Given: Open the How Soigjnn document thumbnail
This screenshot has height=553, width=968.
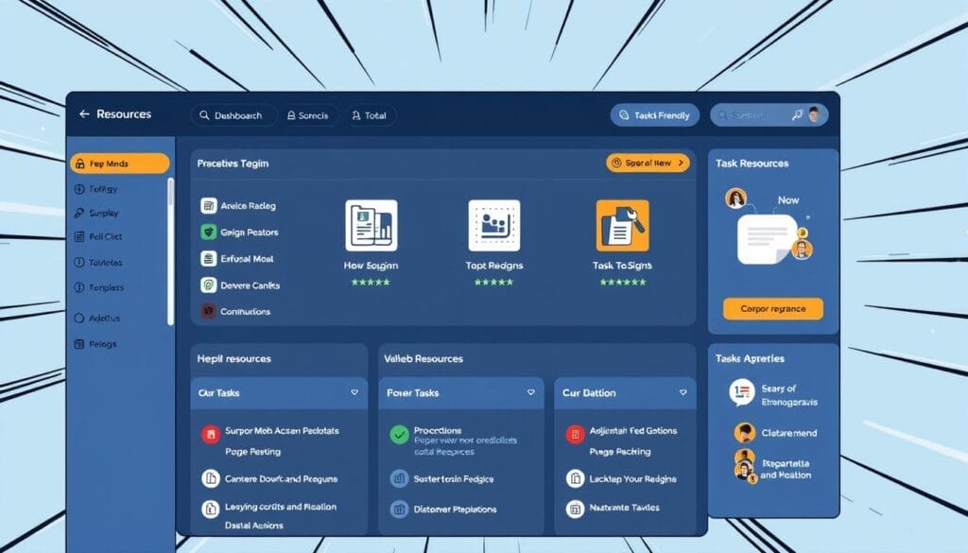Looking at the screenshot, I should [x=371, y=225].
